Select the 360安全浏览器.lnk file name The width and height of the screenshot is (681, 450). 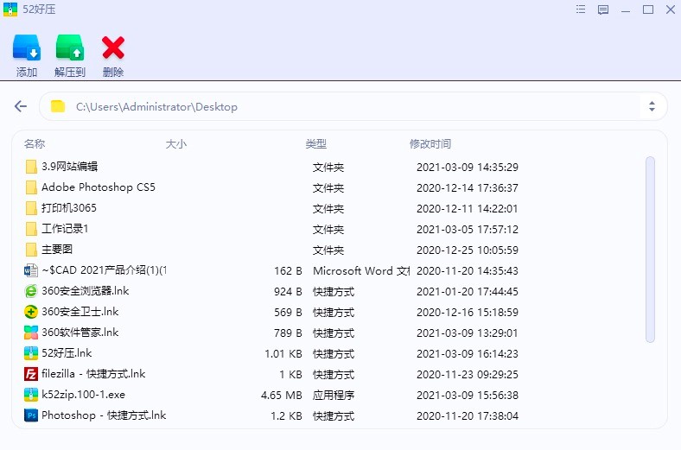(85, 291)
